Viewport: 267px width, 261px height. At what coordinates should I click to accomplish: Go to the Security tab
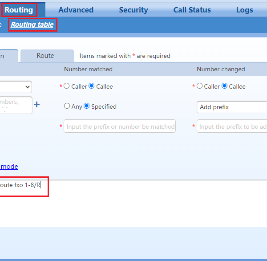(133, 10)
